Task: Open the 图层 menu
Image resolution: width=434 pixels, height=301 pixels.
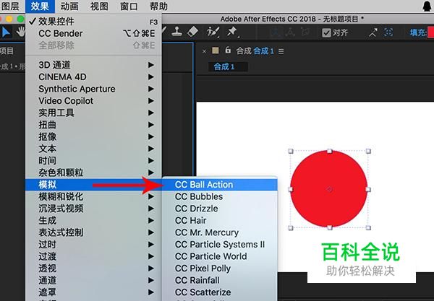Action: pos(10,6)
